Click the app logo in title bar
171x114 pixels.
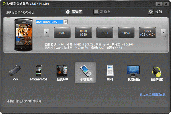4,4
